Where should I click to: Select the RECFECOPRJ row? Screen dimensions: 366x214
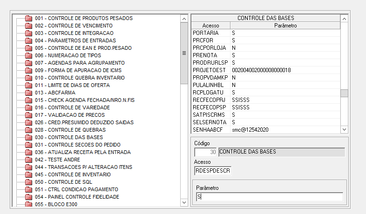(x=265, y=100)
